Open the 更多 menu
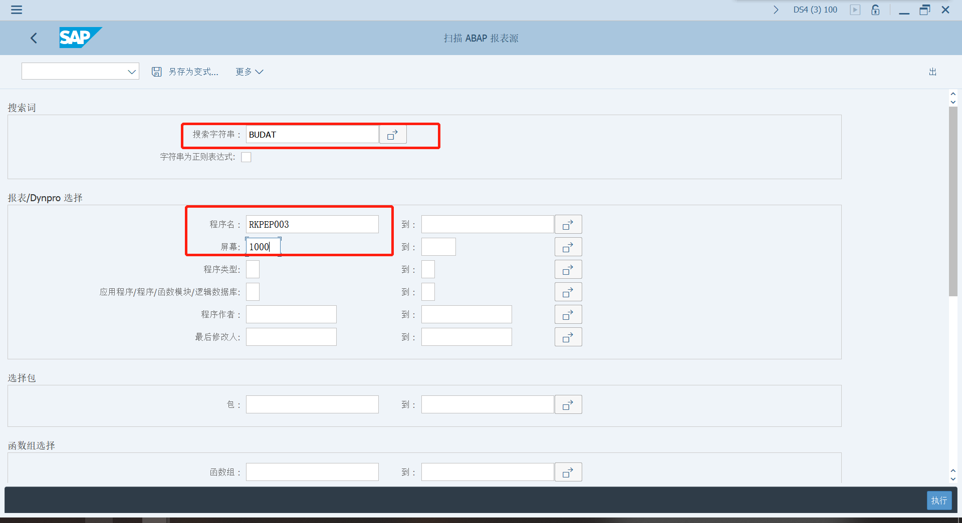Image resolution: width=962 pixels, height=523 pixels. (x=249, y=72)
